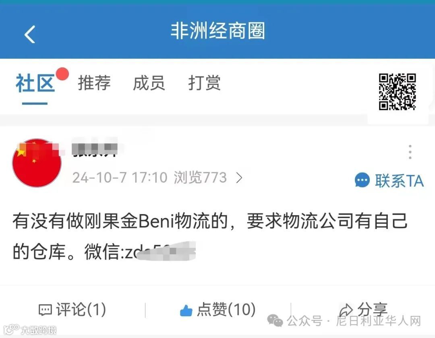
Task: Tap the thumbs-up like icon
Action: point(186,310)
